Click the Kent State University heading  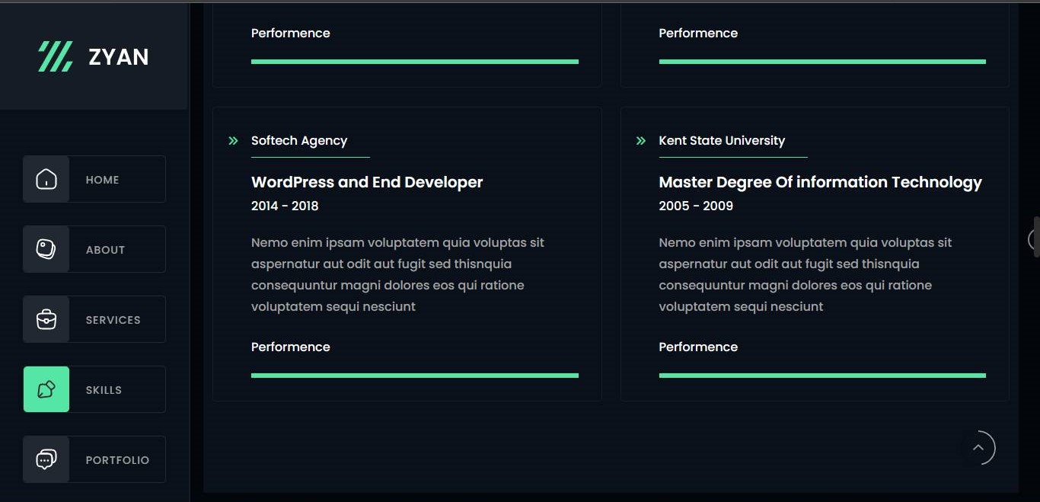[722, 141]
